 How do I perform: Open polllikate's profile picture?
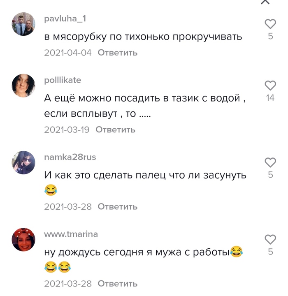[x=23, y=86]
